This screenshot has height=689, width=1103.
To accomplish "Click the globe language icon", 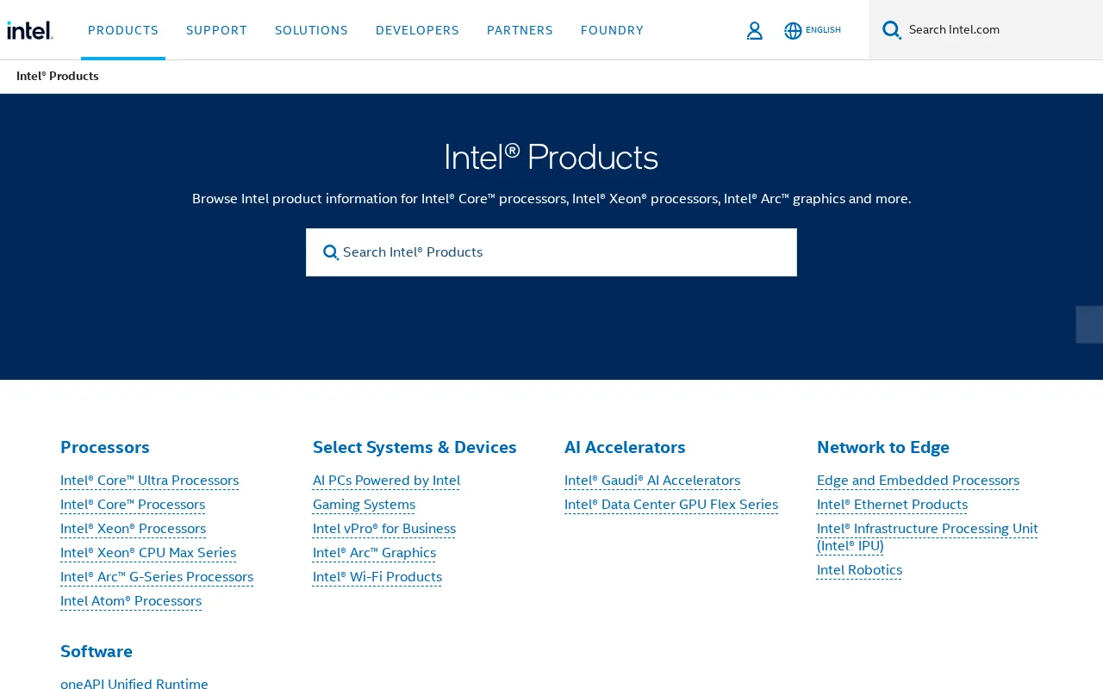I will click(x=793, y=30).
